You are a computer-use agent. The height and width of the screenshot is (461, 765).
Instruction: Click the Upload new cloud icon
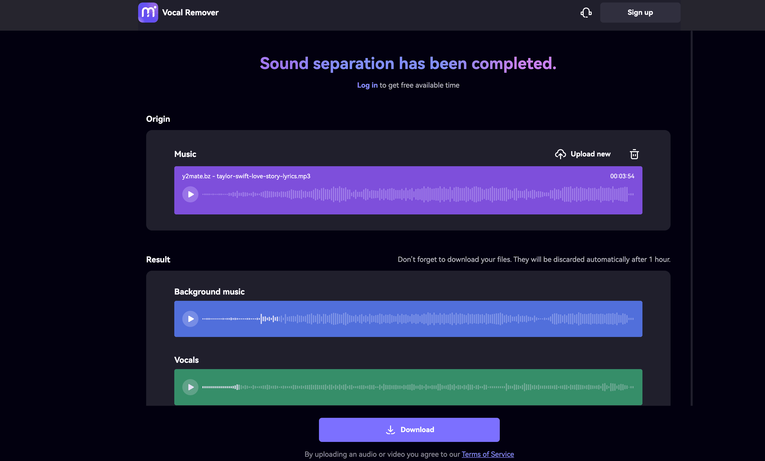point(561,154)
